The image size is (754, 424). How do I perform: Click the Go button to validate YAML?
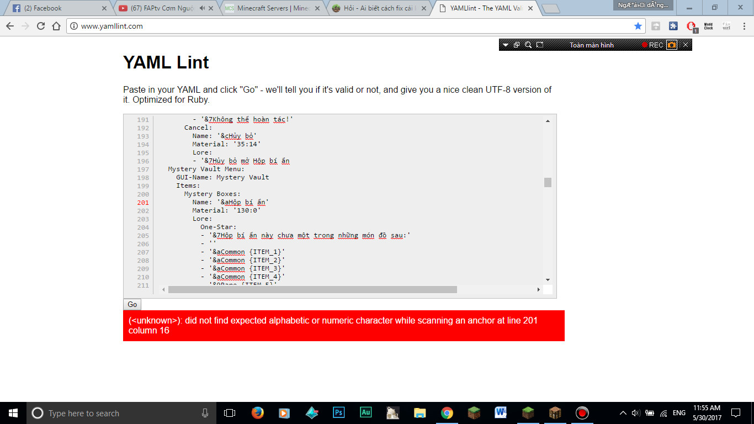(132, 304)
